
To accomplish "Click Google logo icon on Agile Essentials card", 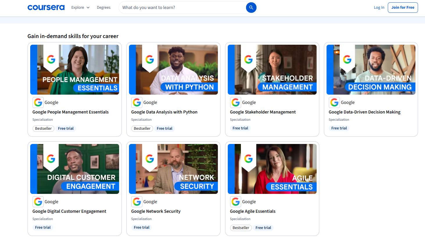I will (236, 202).
